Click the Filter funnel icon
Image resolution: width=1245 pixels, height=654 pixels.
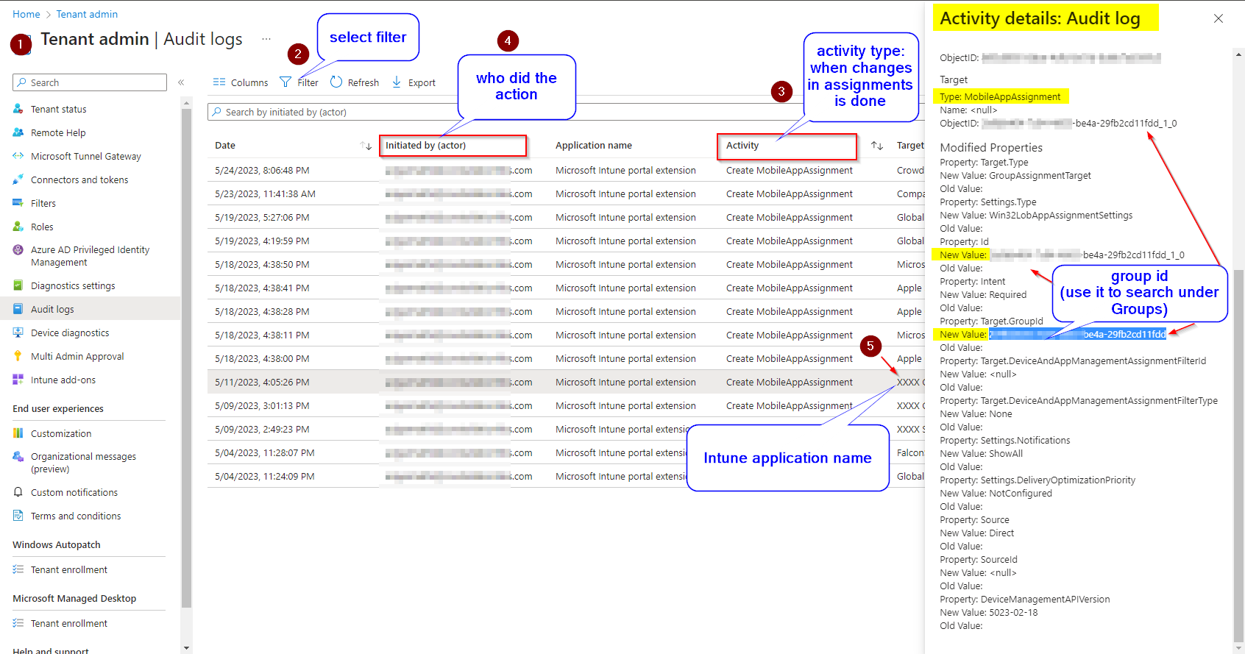point(285,82)
